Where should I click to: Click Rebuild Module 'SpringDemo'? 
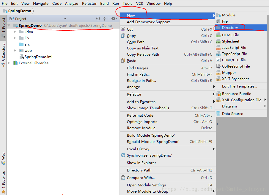click(x=168, y=142)
